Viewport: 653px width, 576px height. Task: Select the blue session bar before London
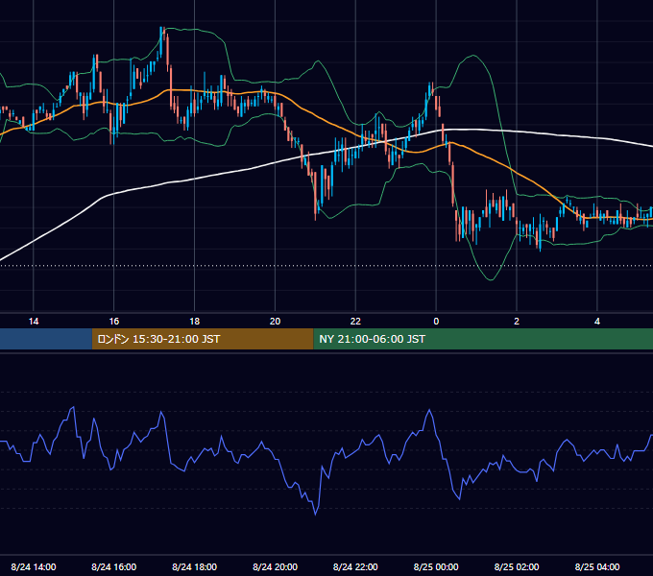tap(46, 339)
